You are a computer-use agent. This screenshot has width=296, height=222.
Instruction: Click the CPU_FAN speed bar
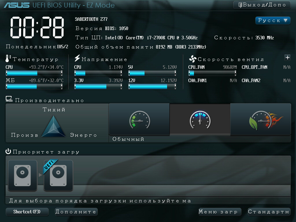tap(212, 73)
